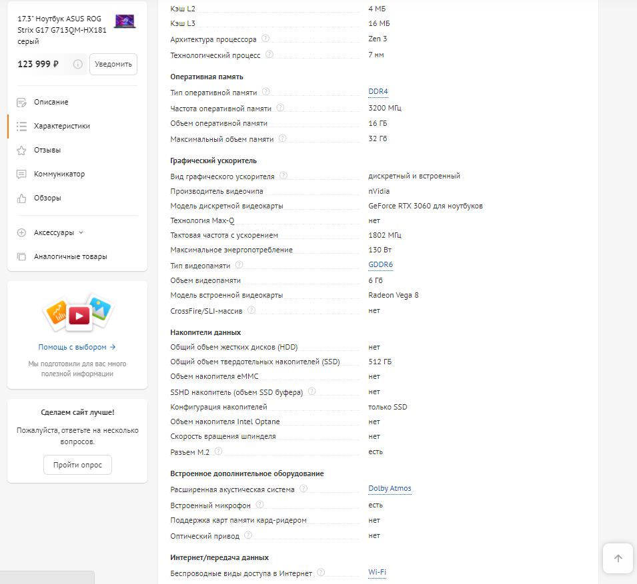Click the 130 Вт power consumption value
This screenshot has width=637, height=584.
pyautogui.click(x=380, y=250)
